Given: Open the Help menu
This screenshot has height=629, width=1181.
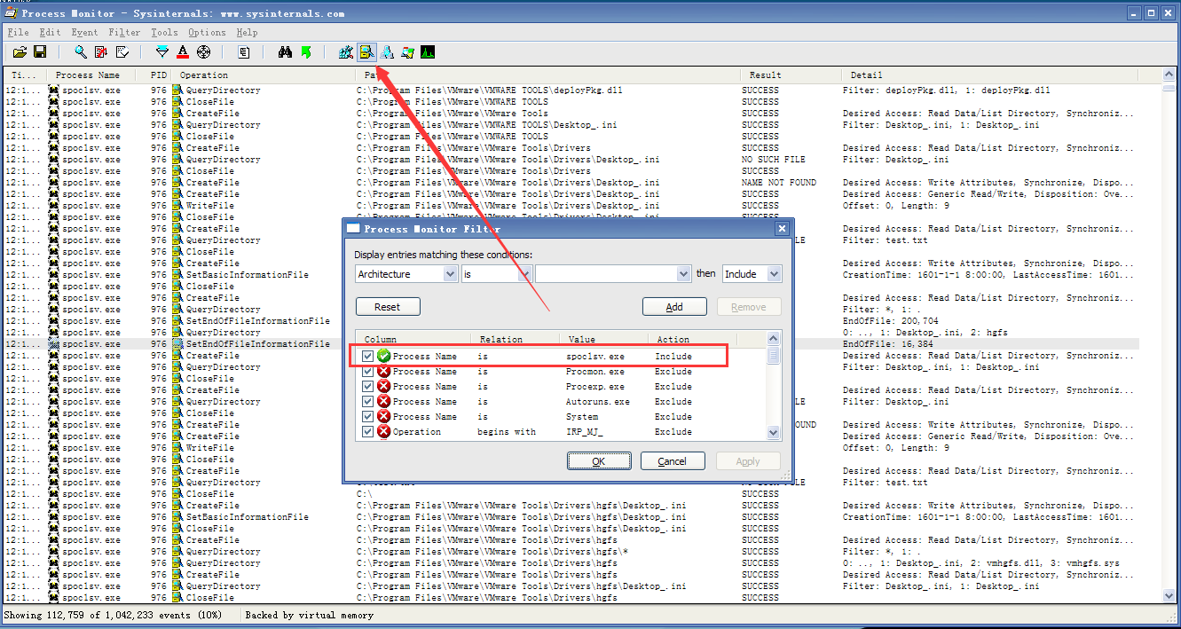Looking at the screenshot, I should [247, 32].
